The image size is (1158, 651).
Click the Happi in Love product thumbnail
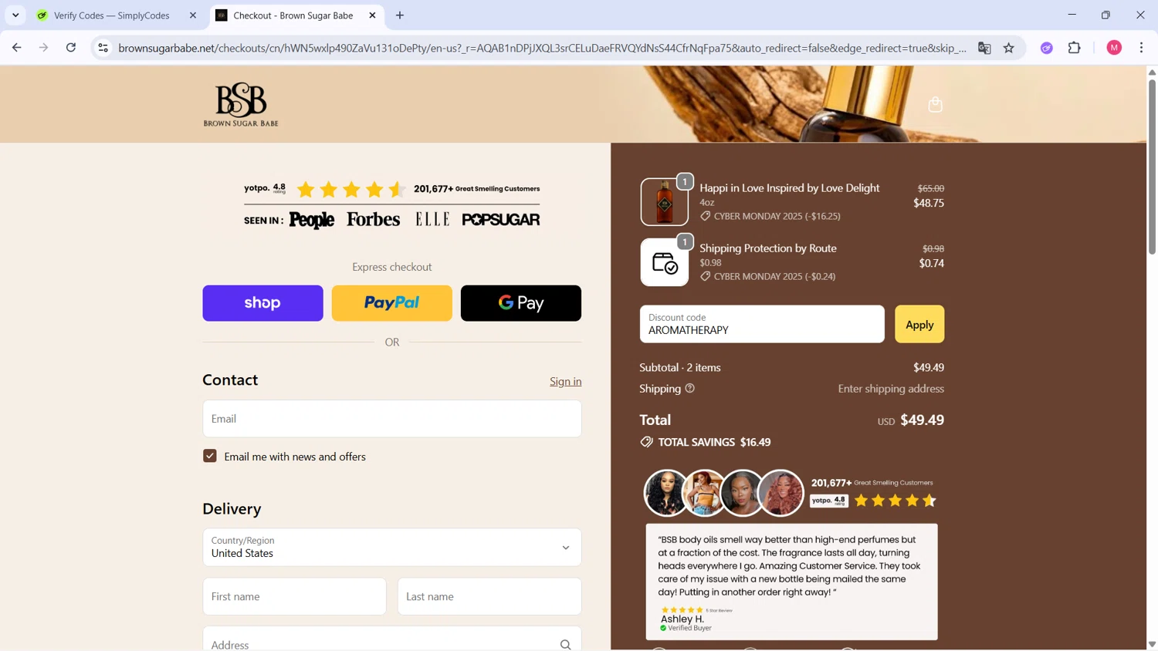coord(665,202)
